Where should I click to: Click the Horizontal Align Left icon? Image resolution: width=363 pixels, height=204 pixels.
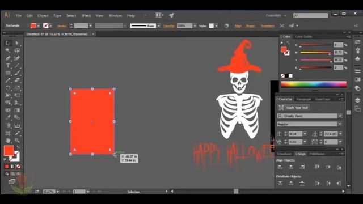280,167
